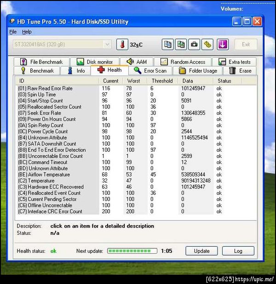This screenshot has height=284, width=276.
Task: Select the Start/Stop Count row
Action: pos(136,101)
